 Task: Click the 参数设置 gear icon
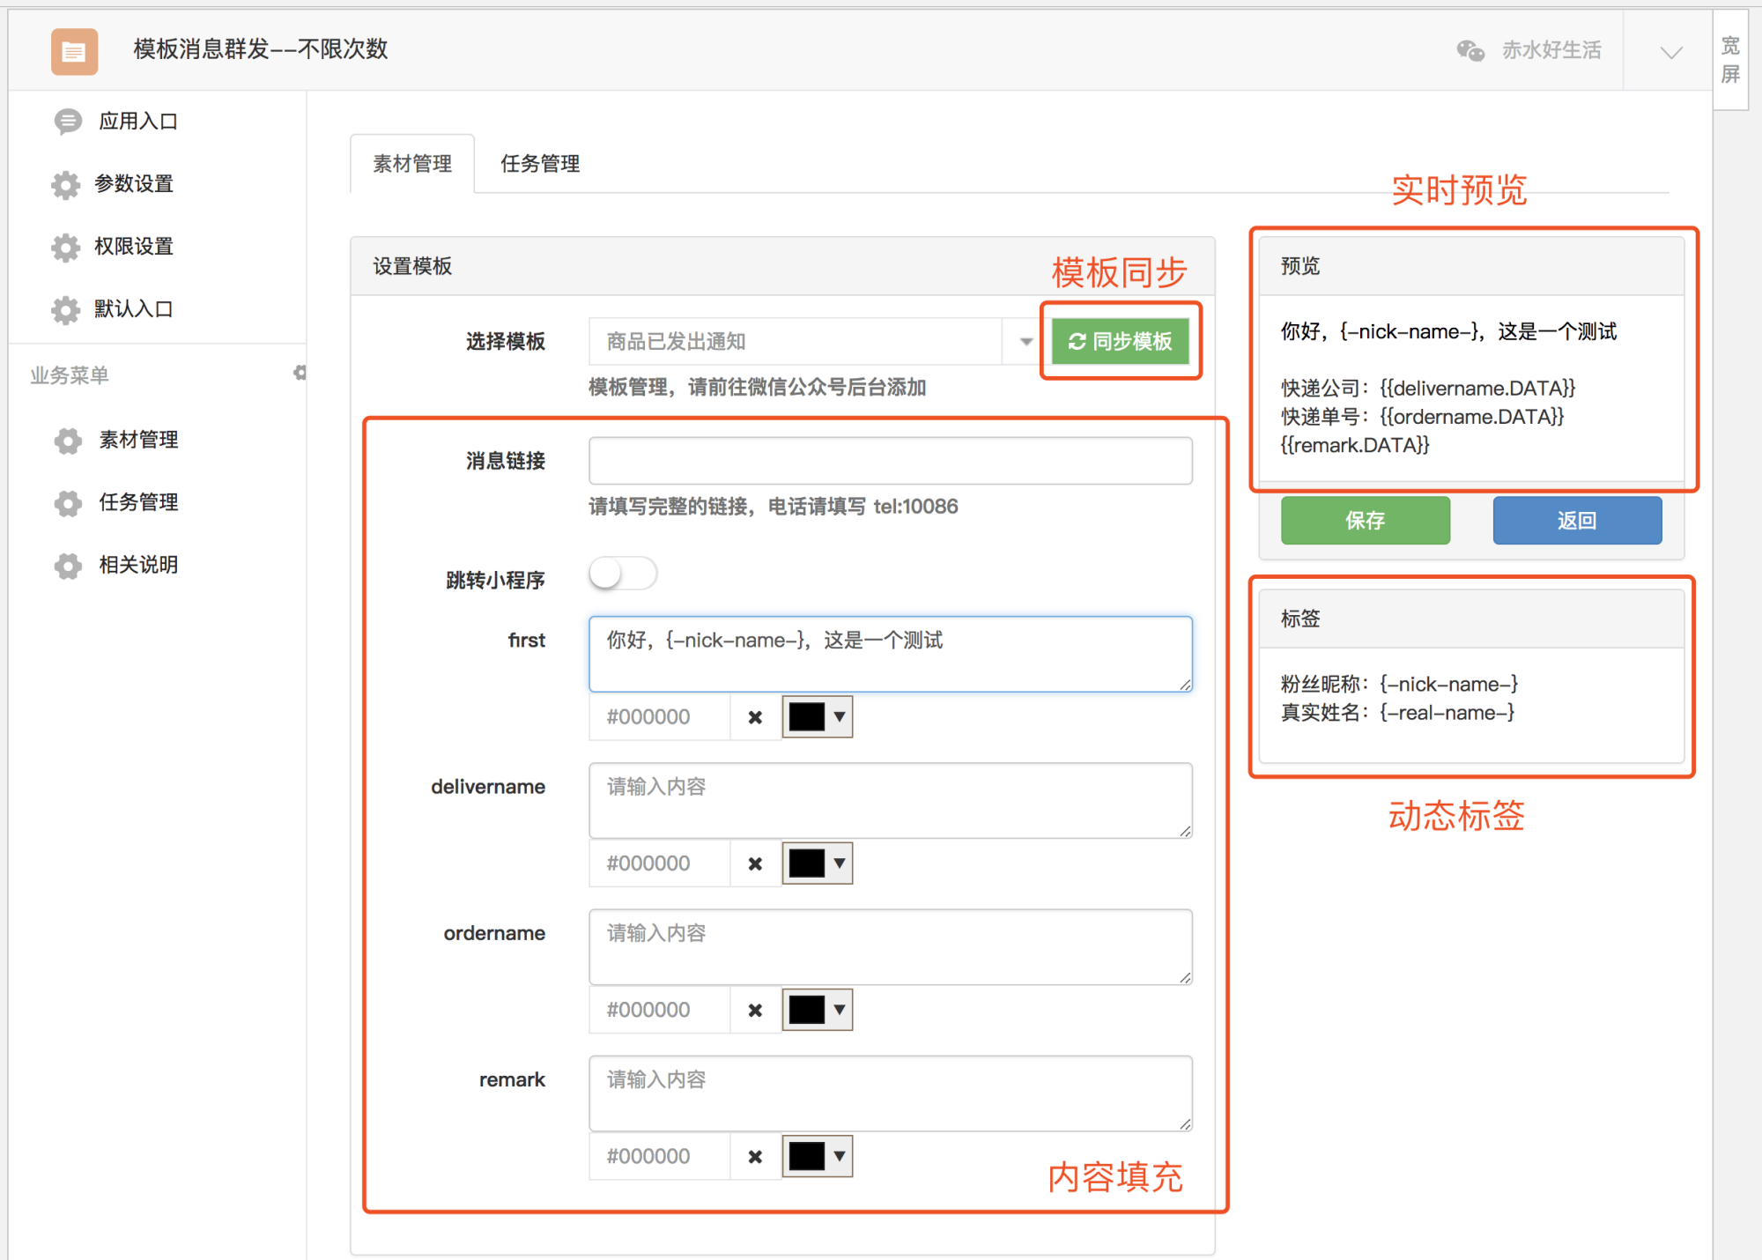[65, 184]
